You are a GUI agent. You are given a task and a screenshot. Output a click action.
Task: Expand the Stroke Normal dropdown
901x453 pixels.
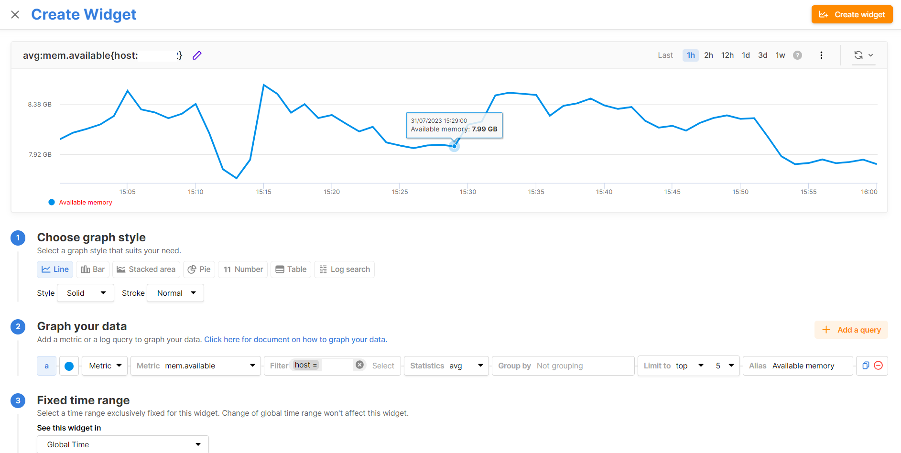tap(175, 293)
